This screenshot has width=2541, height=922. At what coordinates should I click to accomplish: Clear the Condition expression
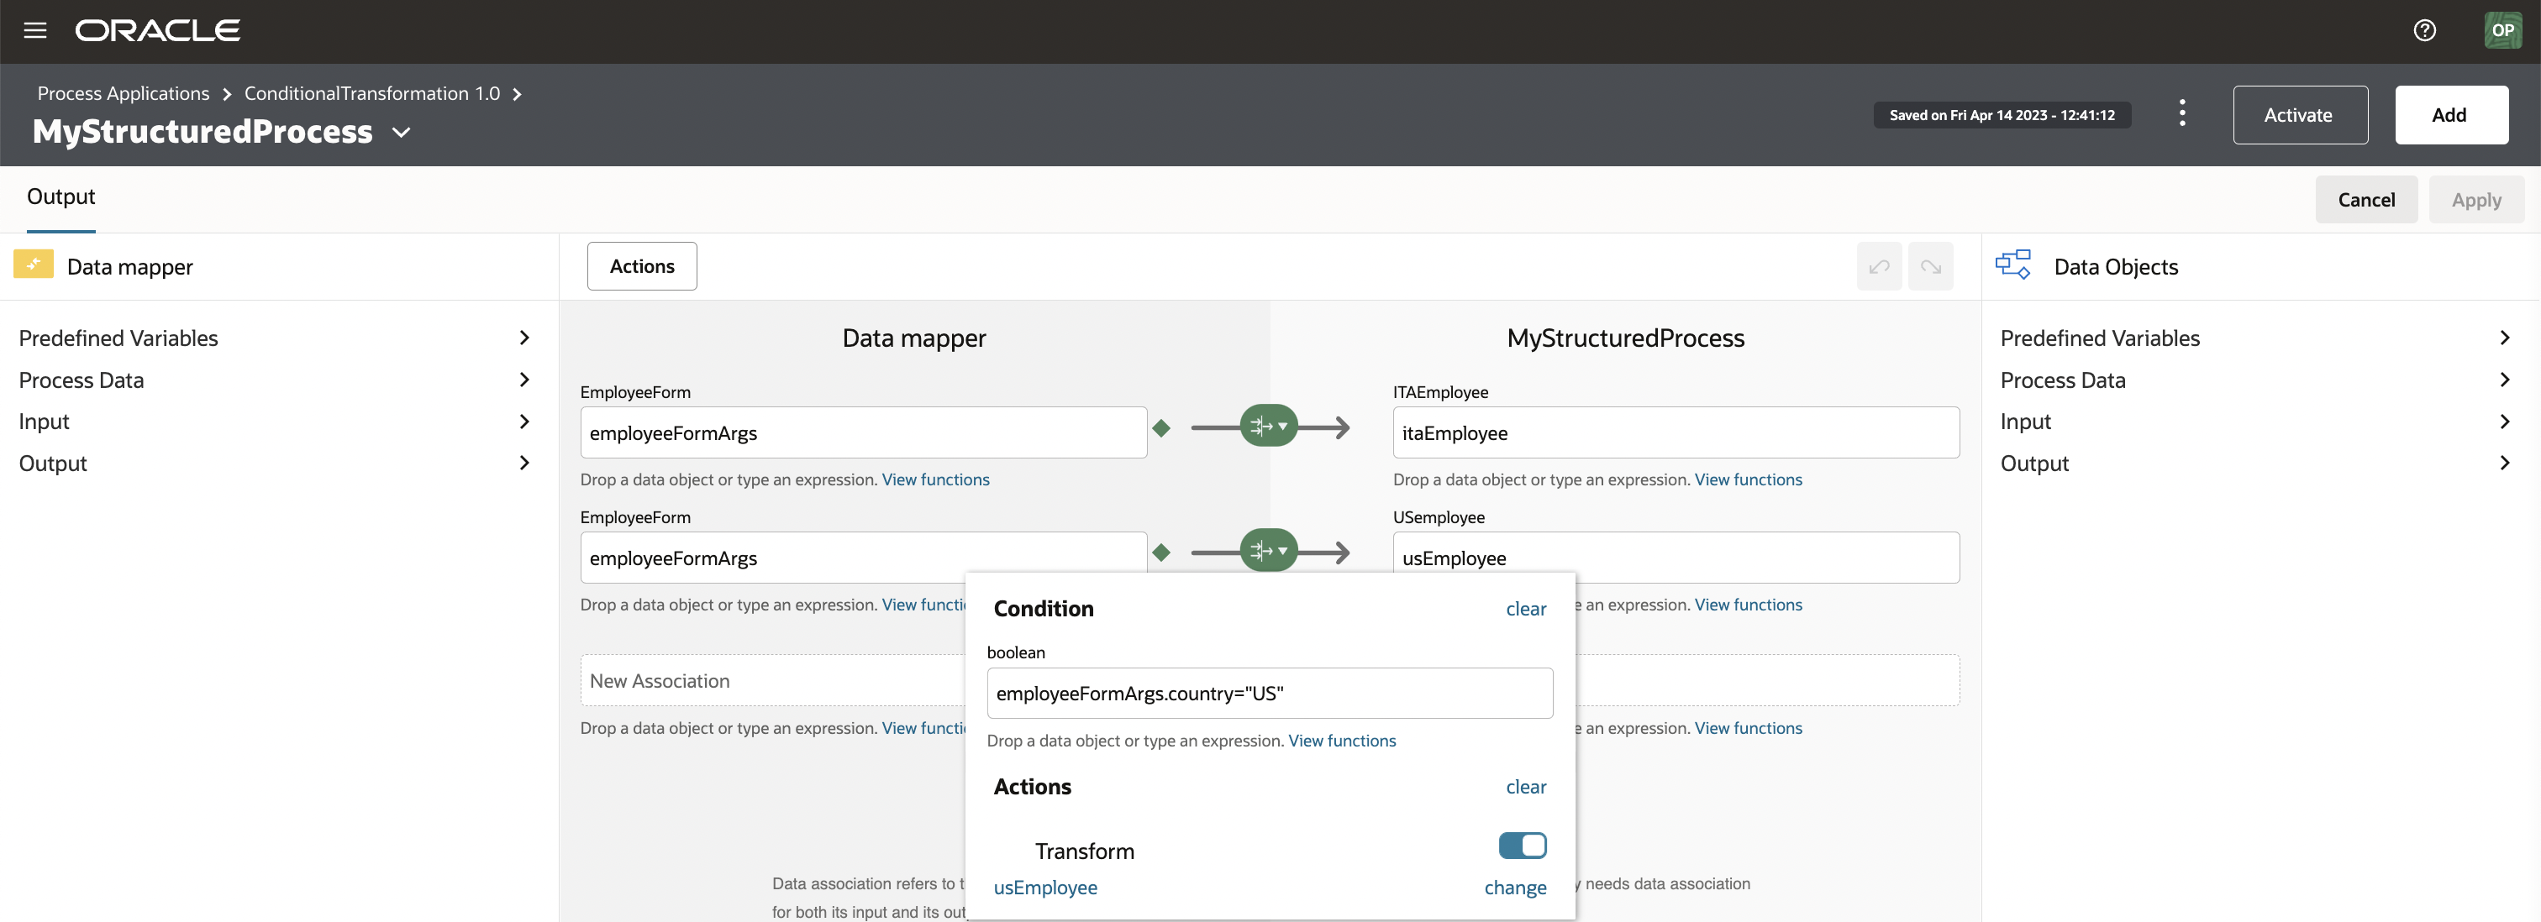point(1525,609)
